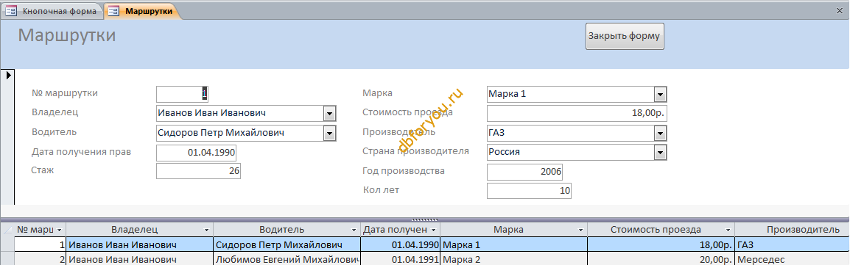Click the Производитель column header
Screen dimensions: 850x265
pos(793,230)
